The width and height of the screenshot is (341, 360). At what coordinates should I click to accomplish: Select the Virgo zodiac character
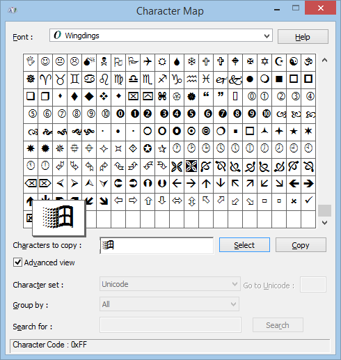click(x=118, y=79)
